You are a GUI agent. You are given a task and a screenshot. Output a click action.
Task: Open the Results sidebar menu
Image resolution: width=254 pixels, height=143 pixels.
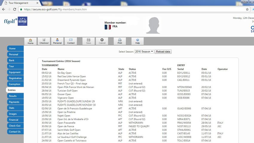(15, 96)
